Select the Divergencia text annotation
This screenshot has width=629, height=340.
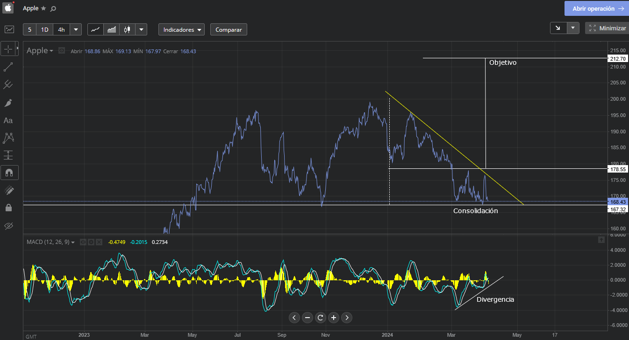click(x=495, y=299)
